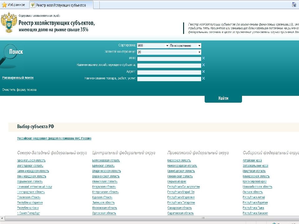
Task: Select Республика Коми
Action: pyautogui.click(x=28, y=208)
